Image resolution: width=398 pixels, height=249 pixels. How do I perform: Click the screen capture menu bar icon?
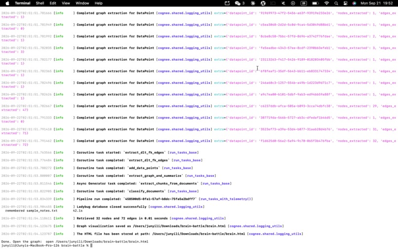(x=227, y=3)
